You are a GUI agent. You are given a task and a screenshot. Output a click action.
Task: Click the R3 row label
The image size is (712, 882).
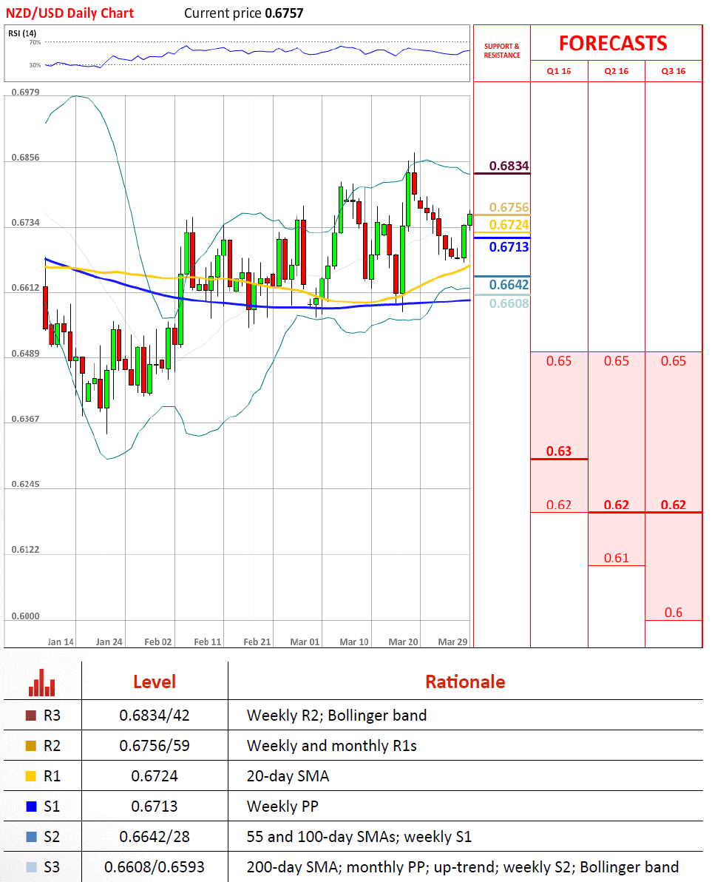point(52,716)
